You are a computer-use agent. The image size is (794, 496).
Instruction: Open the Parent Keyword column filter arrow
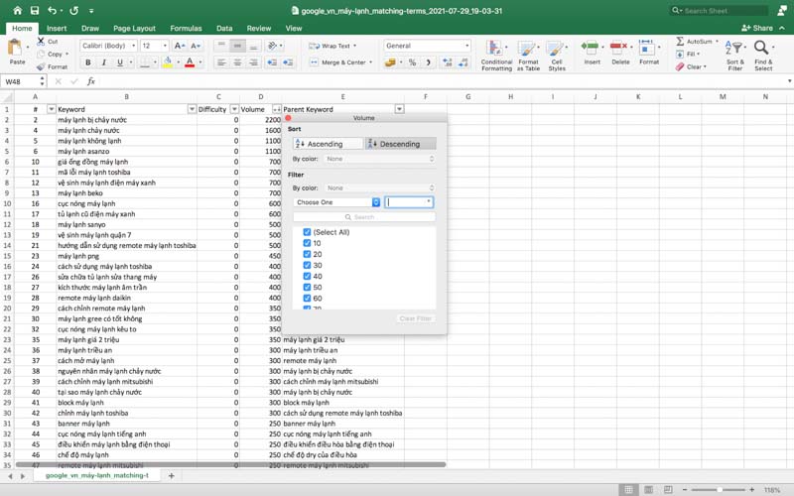click(x=399, y=109)
